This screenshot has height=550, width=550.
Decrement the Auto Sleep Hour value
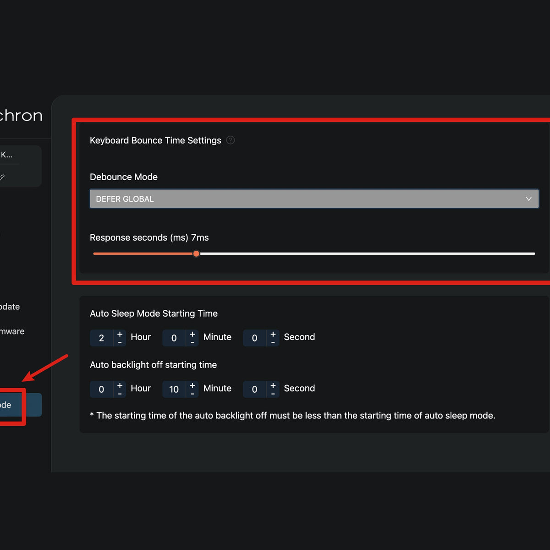(x=119, y=342)
